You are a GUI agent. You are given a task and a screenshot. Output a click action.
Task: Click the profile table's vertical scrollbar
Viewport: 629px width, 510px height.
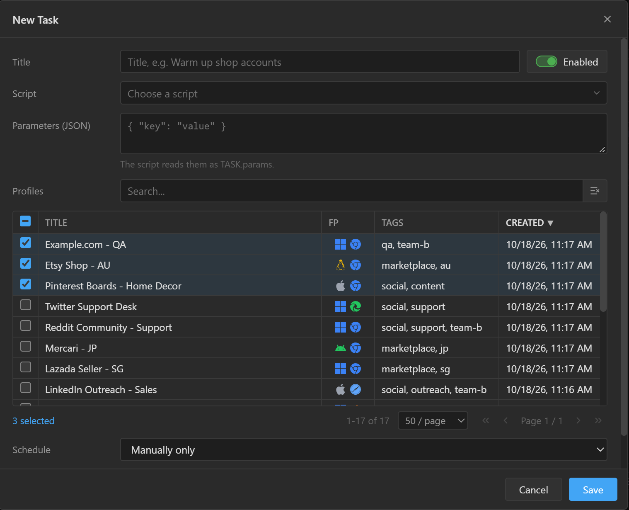(x=603, y=261)
